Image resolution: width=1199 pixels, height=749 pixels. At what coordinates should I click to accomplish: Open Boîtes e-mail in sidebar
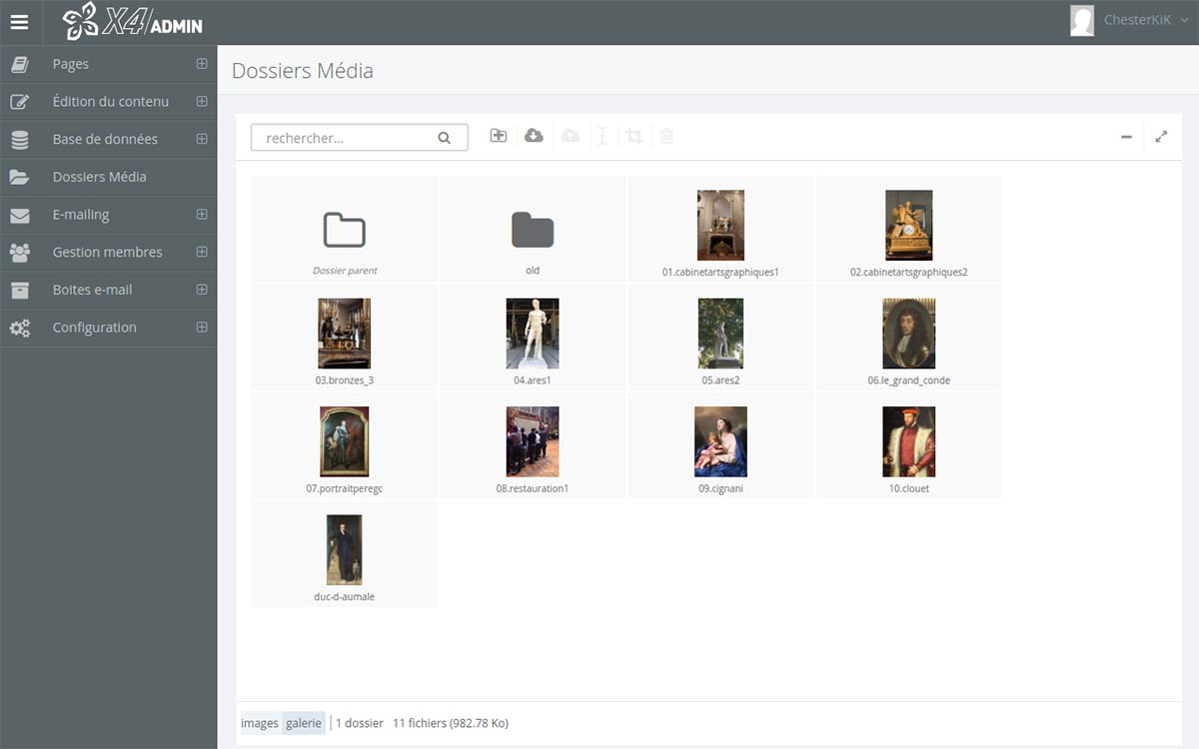(x=108, y=290)
